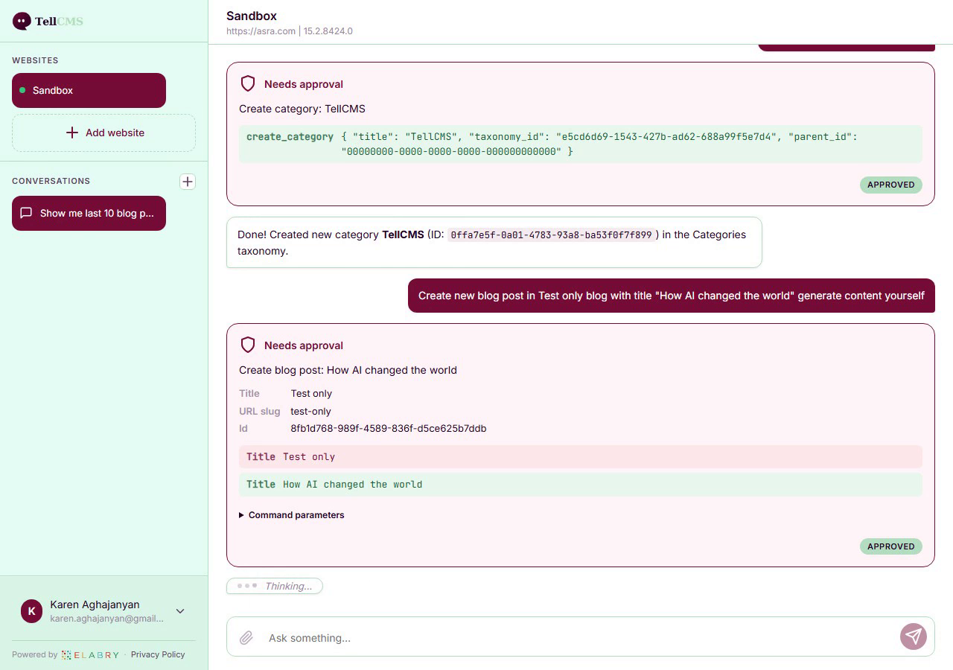
Task: Click the APPROVED badge under blog post card
Action: pyautogui.click(x=890, y=546)
